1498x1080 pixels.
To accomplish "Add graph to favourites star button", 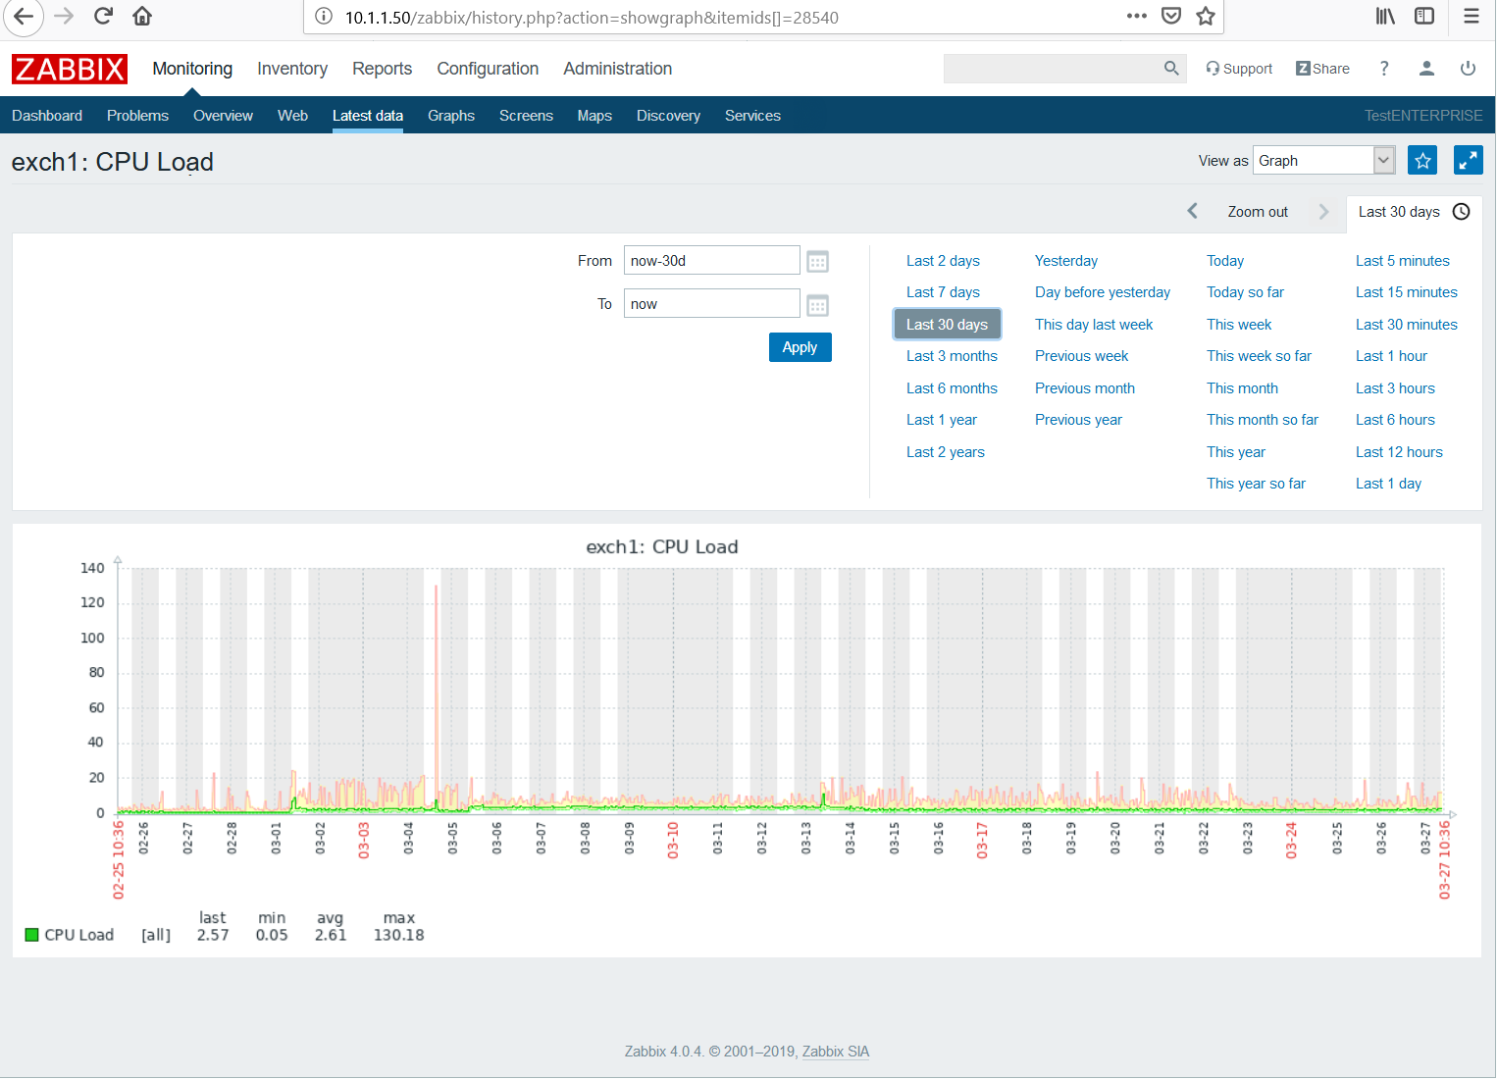I will (x=1421, y=160).
